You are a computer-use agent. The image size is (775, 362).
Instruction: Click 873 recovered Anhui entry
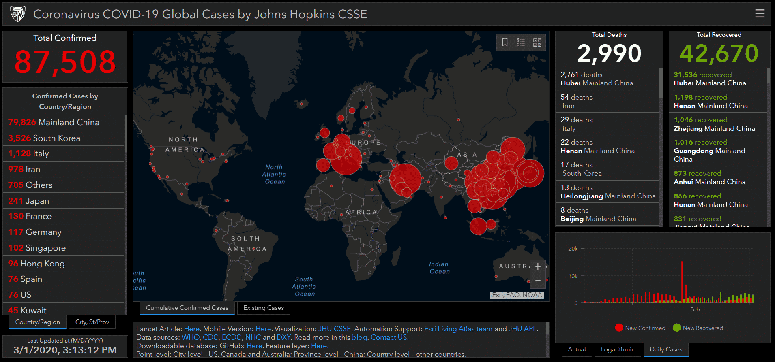(x=718, y=177)
